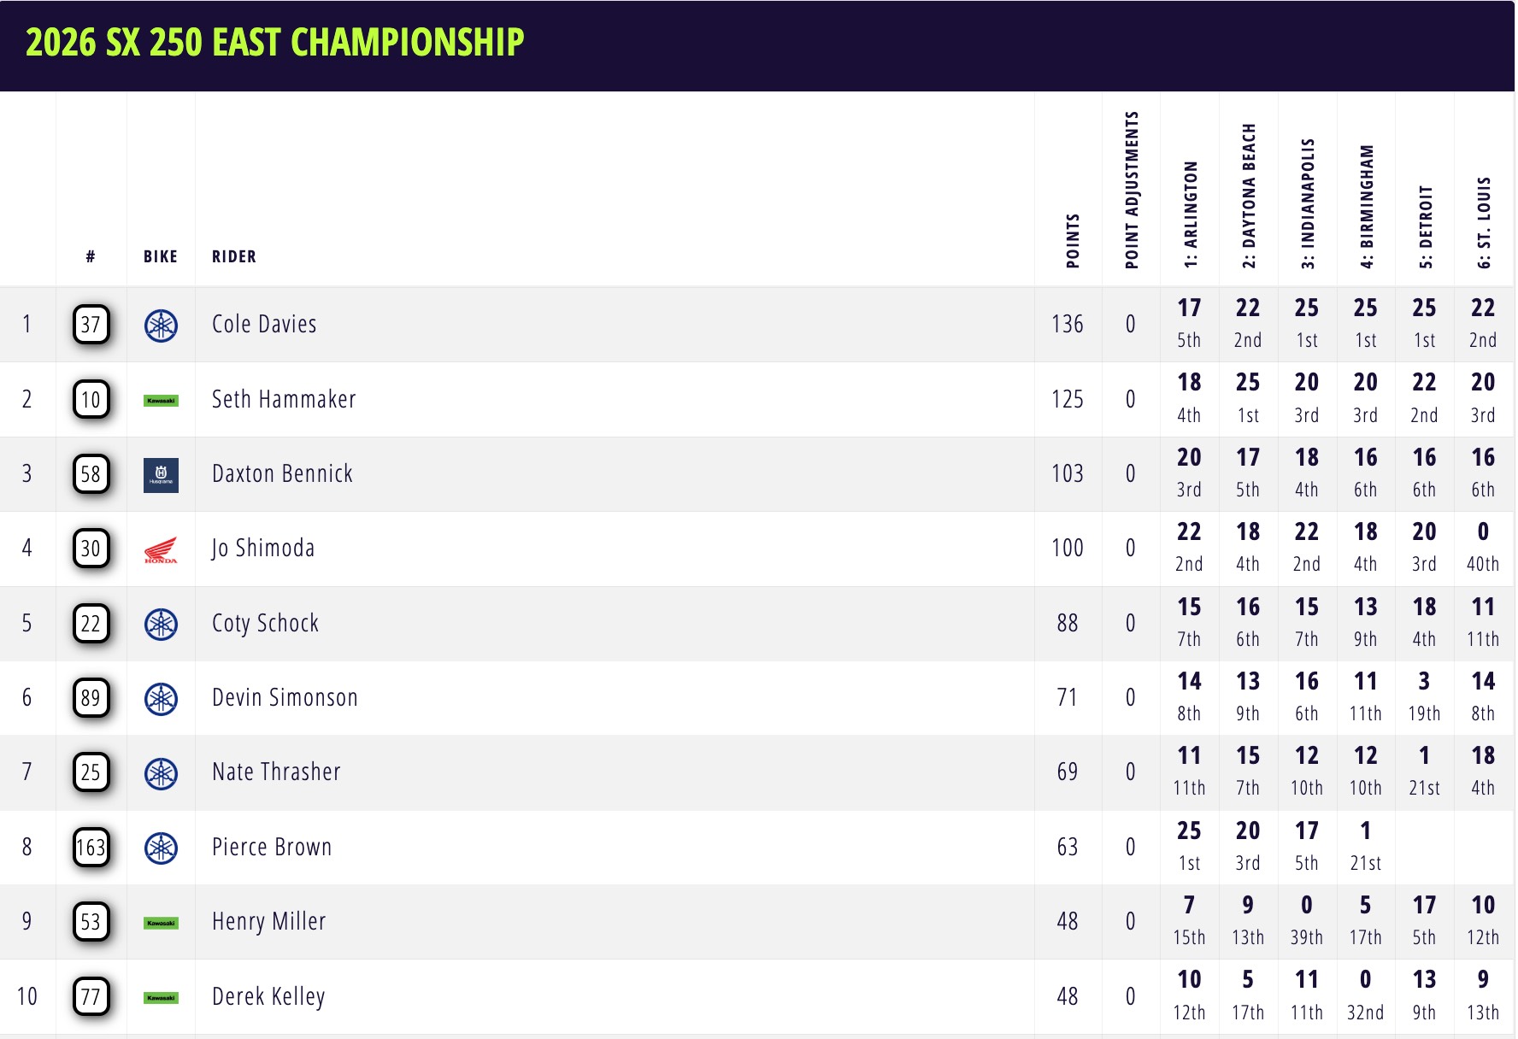
Task: Click the 2: DAYTONA BEACH column header
Action: point(1249,197)
